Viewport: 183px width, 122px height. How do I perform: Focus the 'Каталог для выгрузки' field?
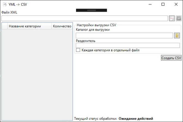[124, 35]
